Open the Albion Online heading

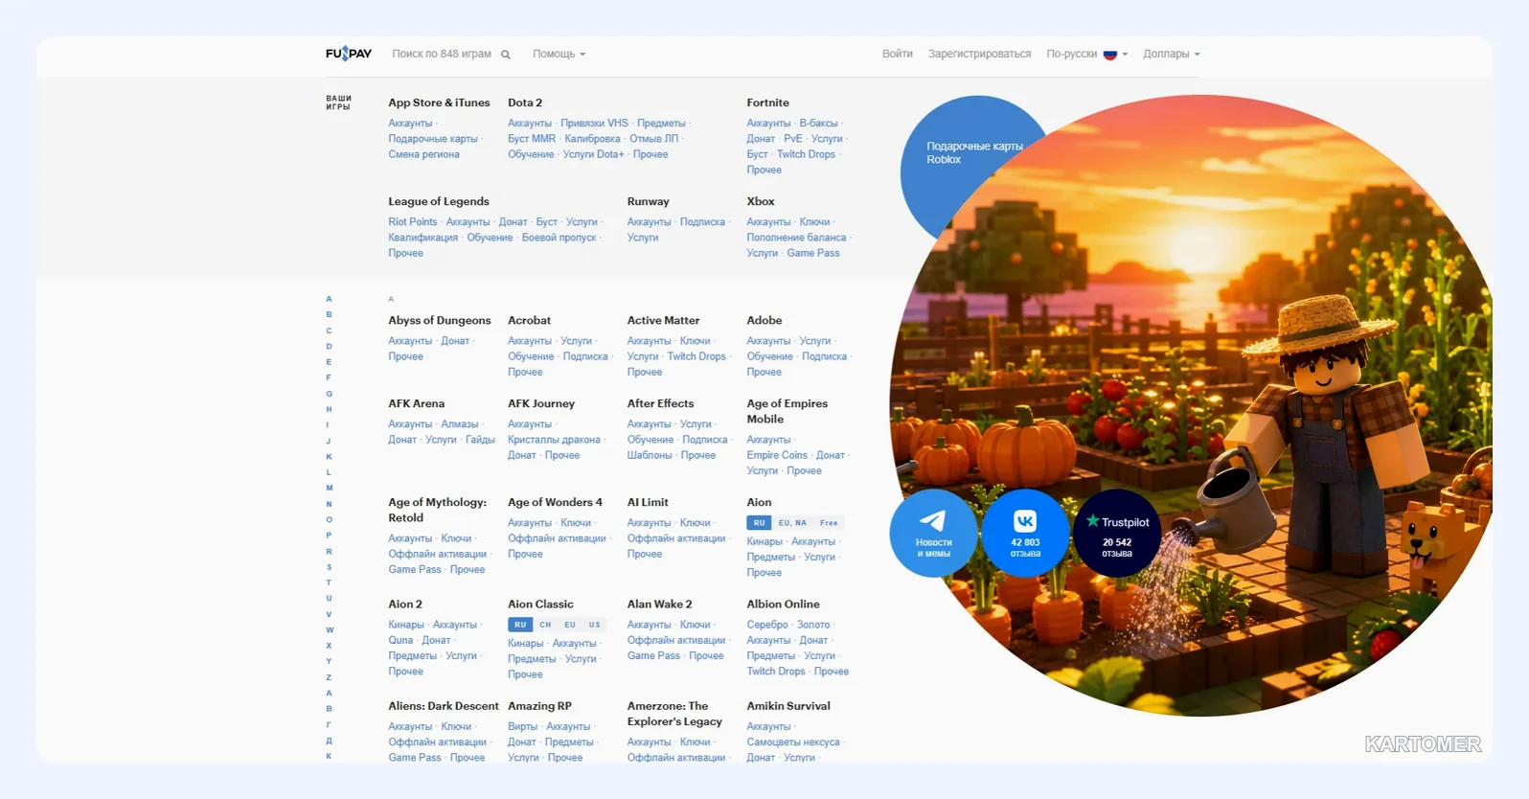[784, 604]
